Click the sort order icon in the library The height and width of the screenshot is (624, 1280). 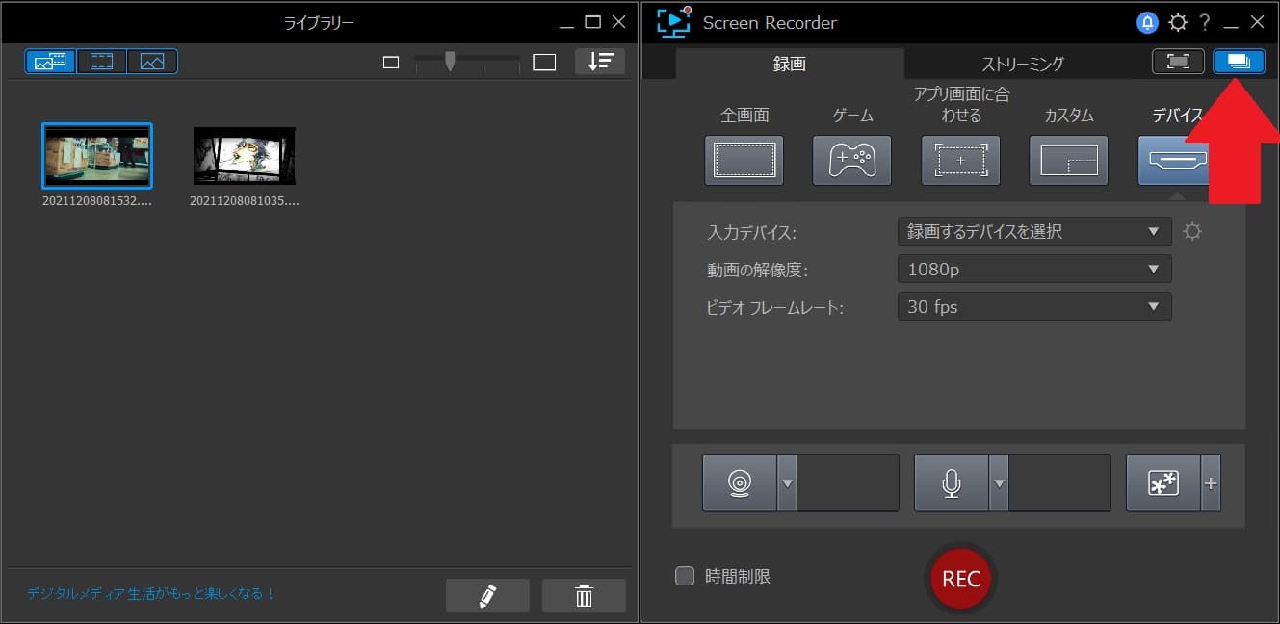click(599, 61)
